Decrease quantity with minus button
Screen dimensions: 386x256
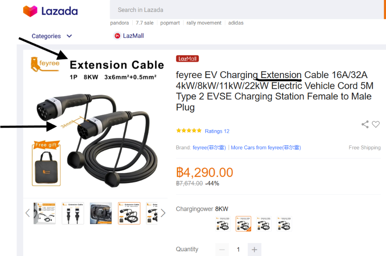click(x=222, y=250)
